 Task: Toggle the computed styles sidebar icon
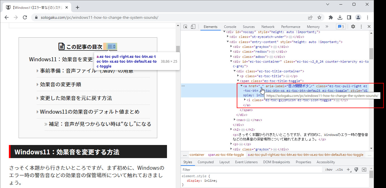(364, 170)
